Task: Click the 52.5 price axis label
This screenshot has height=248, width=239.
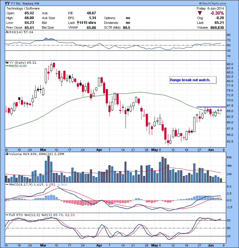Action: [230, 141]
